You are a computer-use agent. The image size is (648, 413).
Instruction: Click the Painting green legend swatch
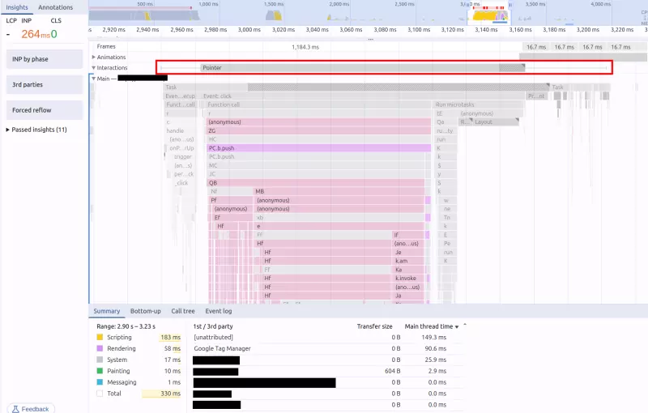tap(100, 371)
